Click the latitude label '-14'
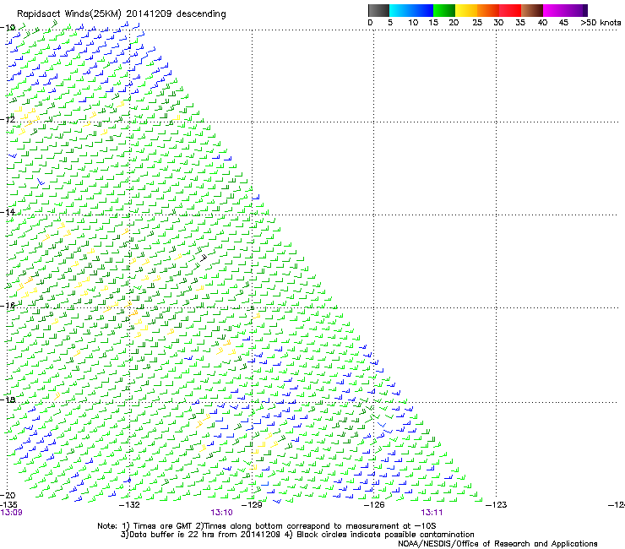 (x=8, y=212)
